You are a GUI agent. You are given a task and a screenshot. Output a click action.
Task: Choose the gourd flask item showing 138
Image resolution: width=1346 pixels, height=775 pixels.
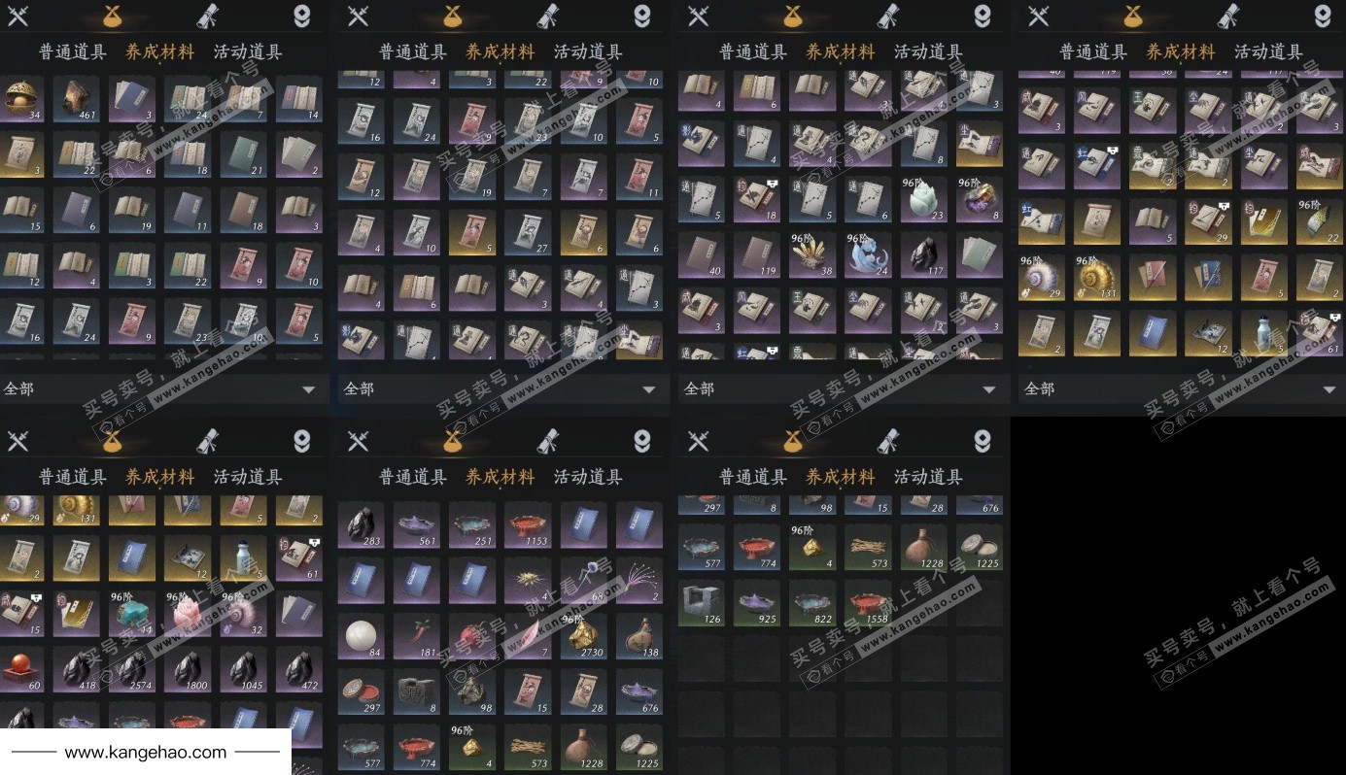point(639,636)
